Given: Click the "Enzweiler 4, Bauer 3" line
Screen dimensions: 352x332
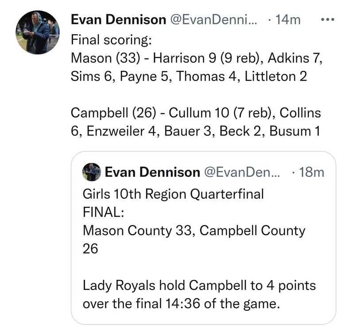Looking at the screenshot, I should pyautogui.click(x=195, y=131).
